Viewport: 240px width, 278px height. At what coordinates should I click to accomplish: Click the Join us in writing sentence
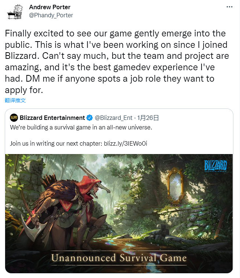pos(79,143)
